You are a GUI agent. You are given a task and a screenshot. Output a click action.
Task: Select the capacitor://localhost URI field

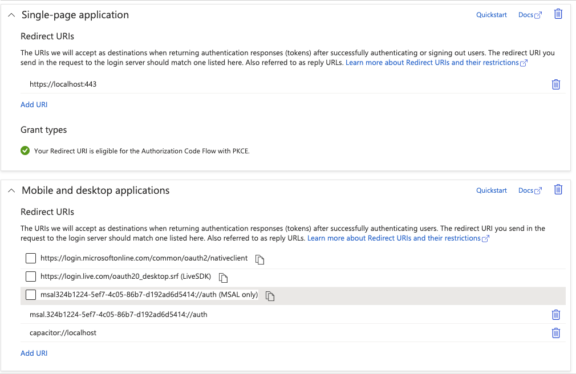(x=228, y=332)
